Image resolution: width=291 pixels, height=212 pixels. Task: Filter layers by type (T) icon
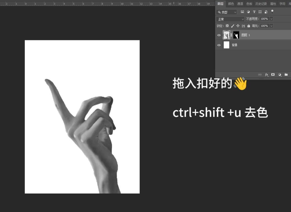coord(254,12)
